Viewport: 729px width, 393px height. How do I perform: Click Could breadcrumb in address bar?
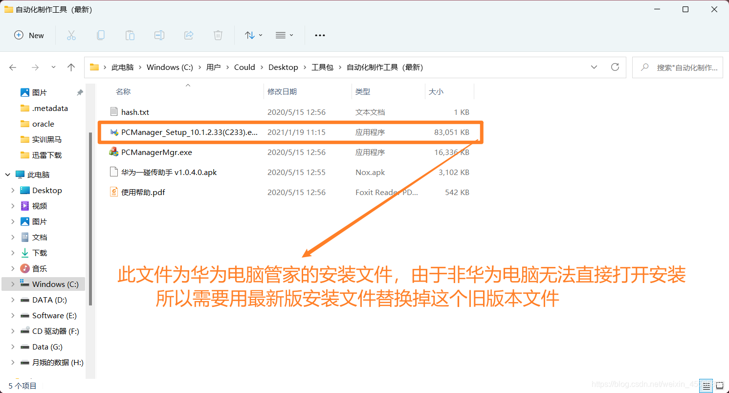tap(244, 67)
